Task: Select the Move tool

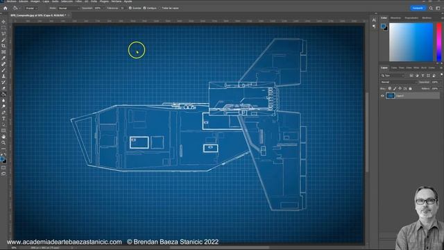Action: 3,22
